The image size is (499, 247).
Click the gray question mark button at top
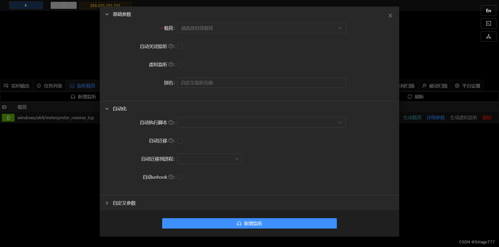64,5
